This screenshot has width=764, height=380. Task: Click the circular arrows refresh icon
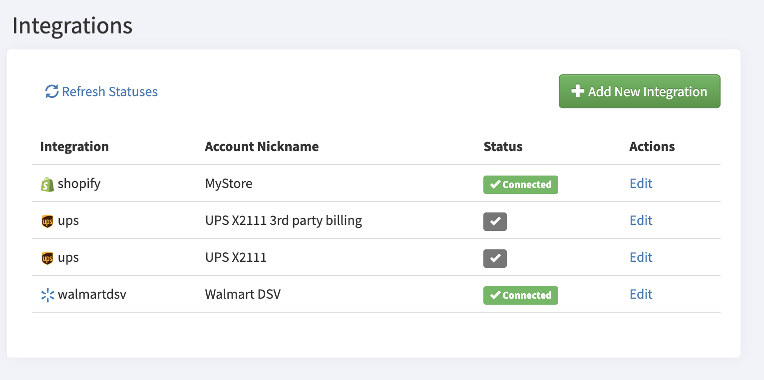(52, 92)
